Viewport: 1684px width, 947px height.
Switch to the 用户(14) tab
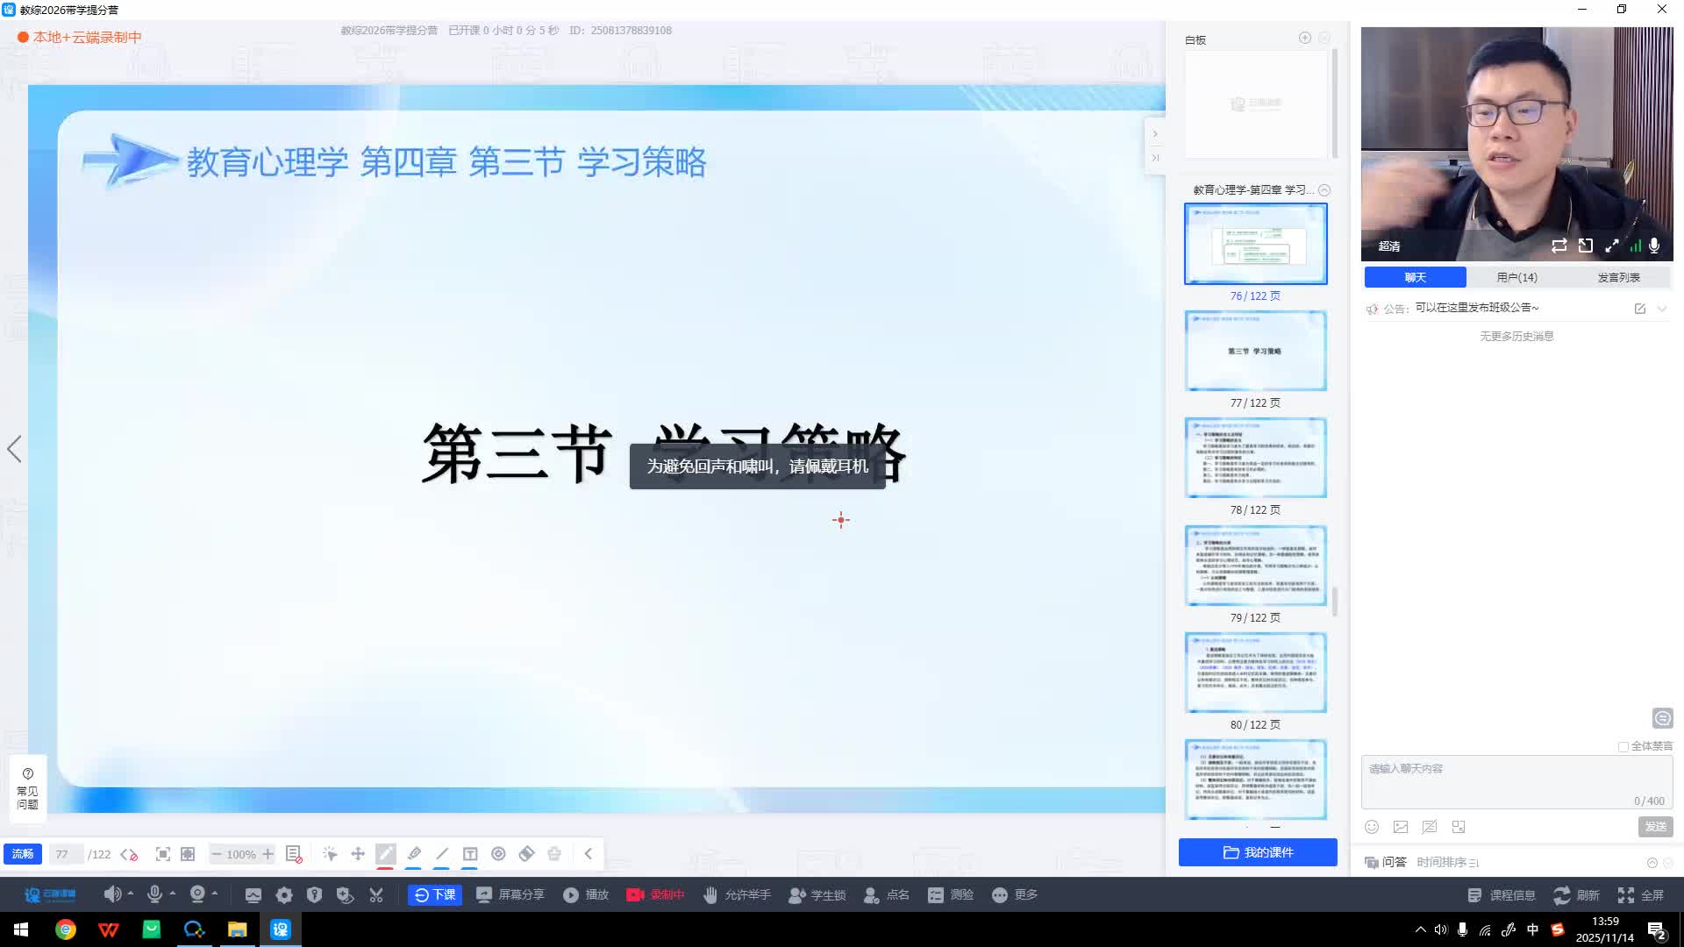1516,277
